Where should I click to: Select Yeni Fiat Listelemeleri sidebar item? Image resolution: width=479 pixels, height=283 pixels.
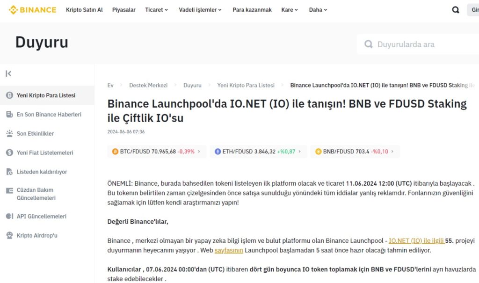click(x=47, y=152)
